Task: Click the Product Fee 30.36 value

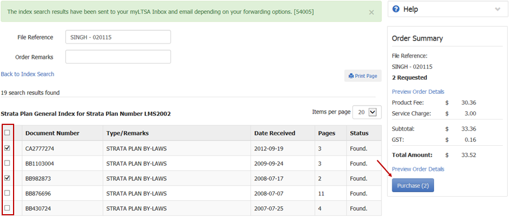Action: (469, 103)
